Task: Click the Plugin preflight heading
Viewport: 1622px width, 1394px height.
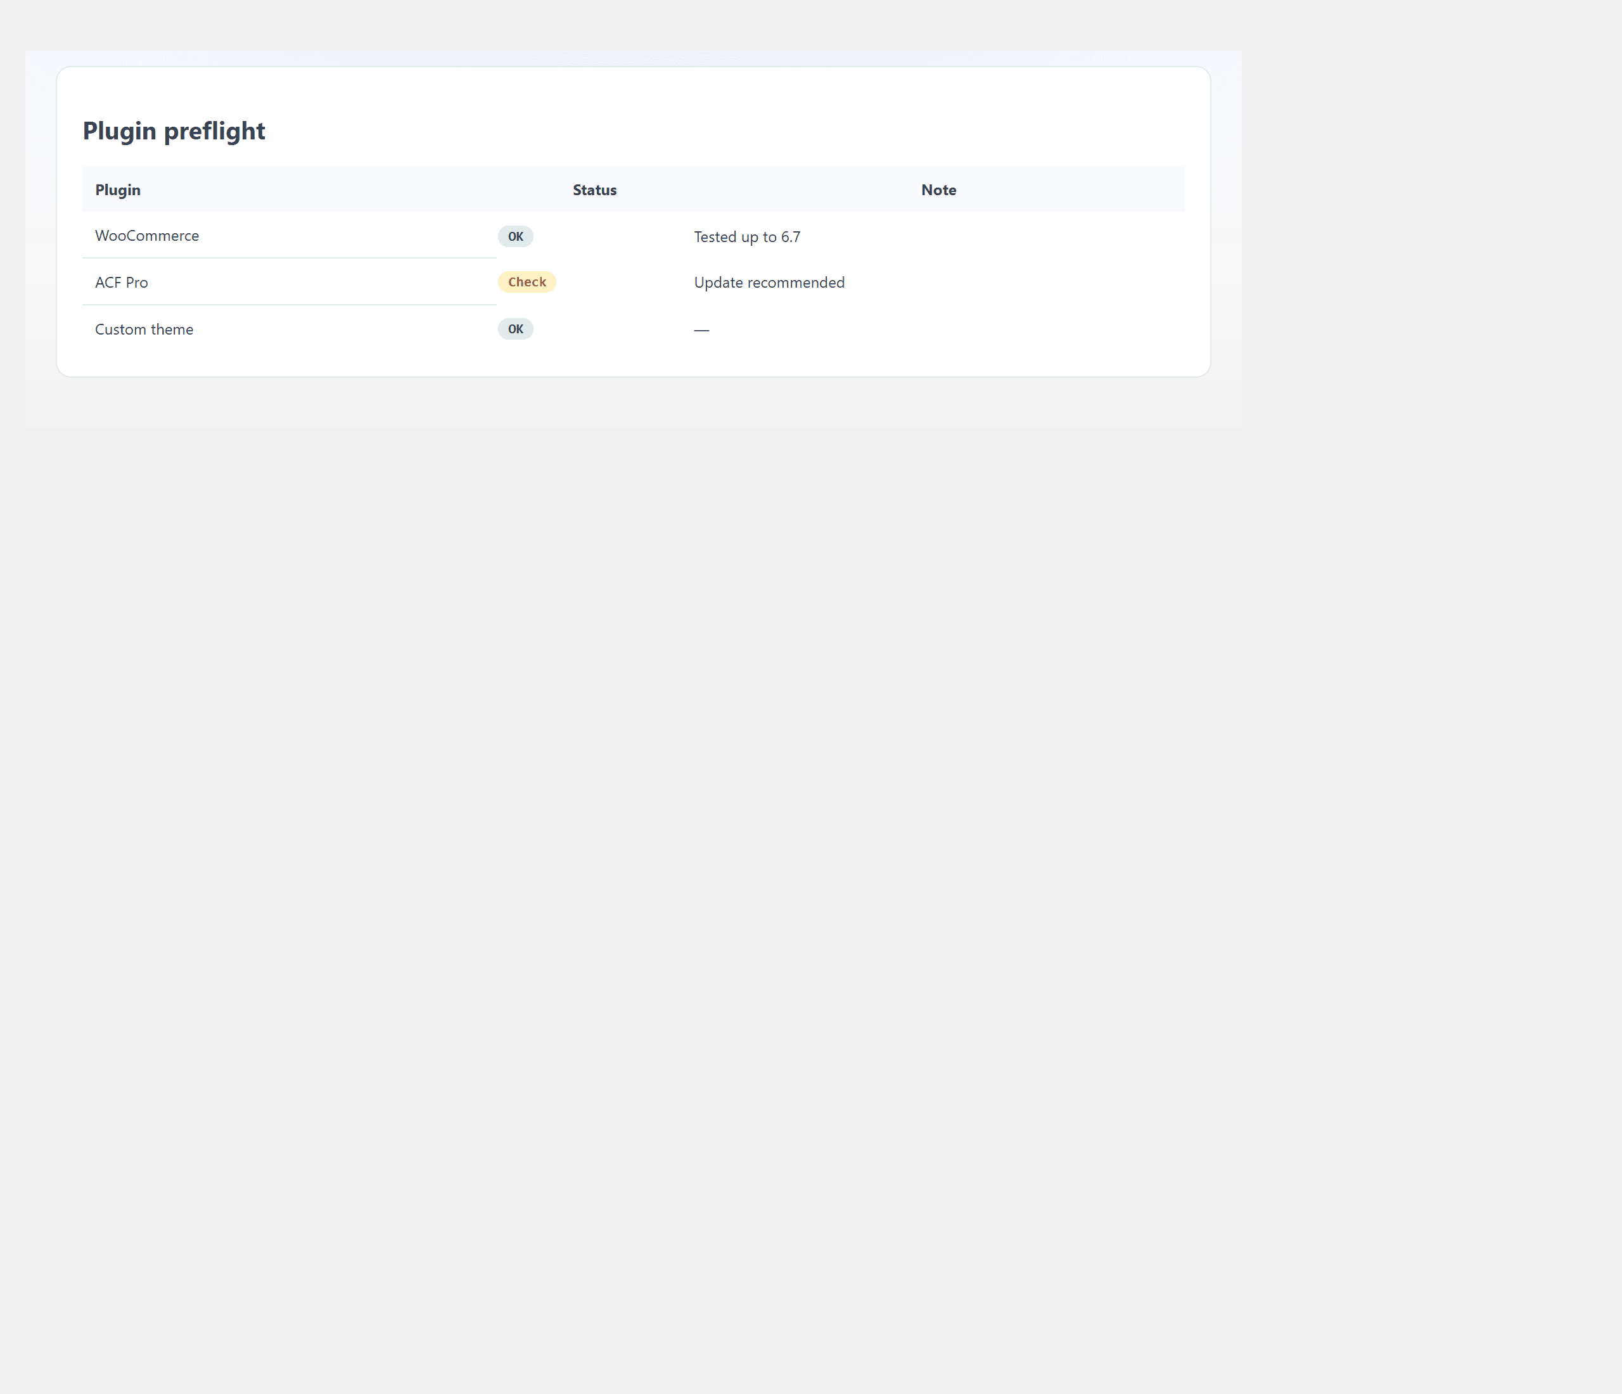Action: [174, 131]
